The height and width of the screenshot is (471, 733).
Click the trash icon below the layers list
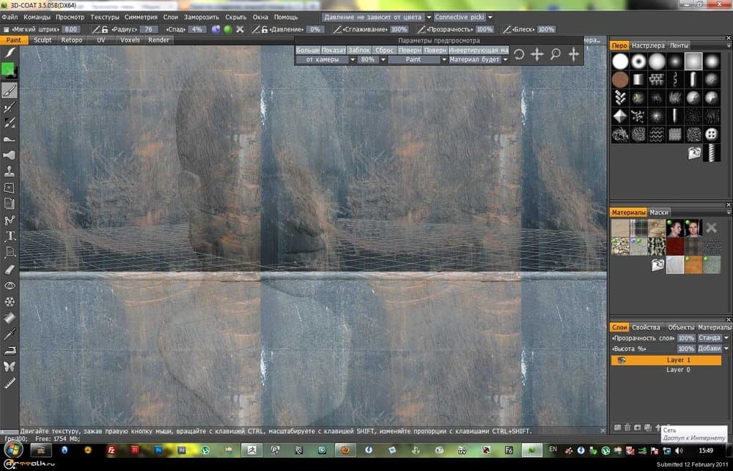pos(627,427)
